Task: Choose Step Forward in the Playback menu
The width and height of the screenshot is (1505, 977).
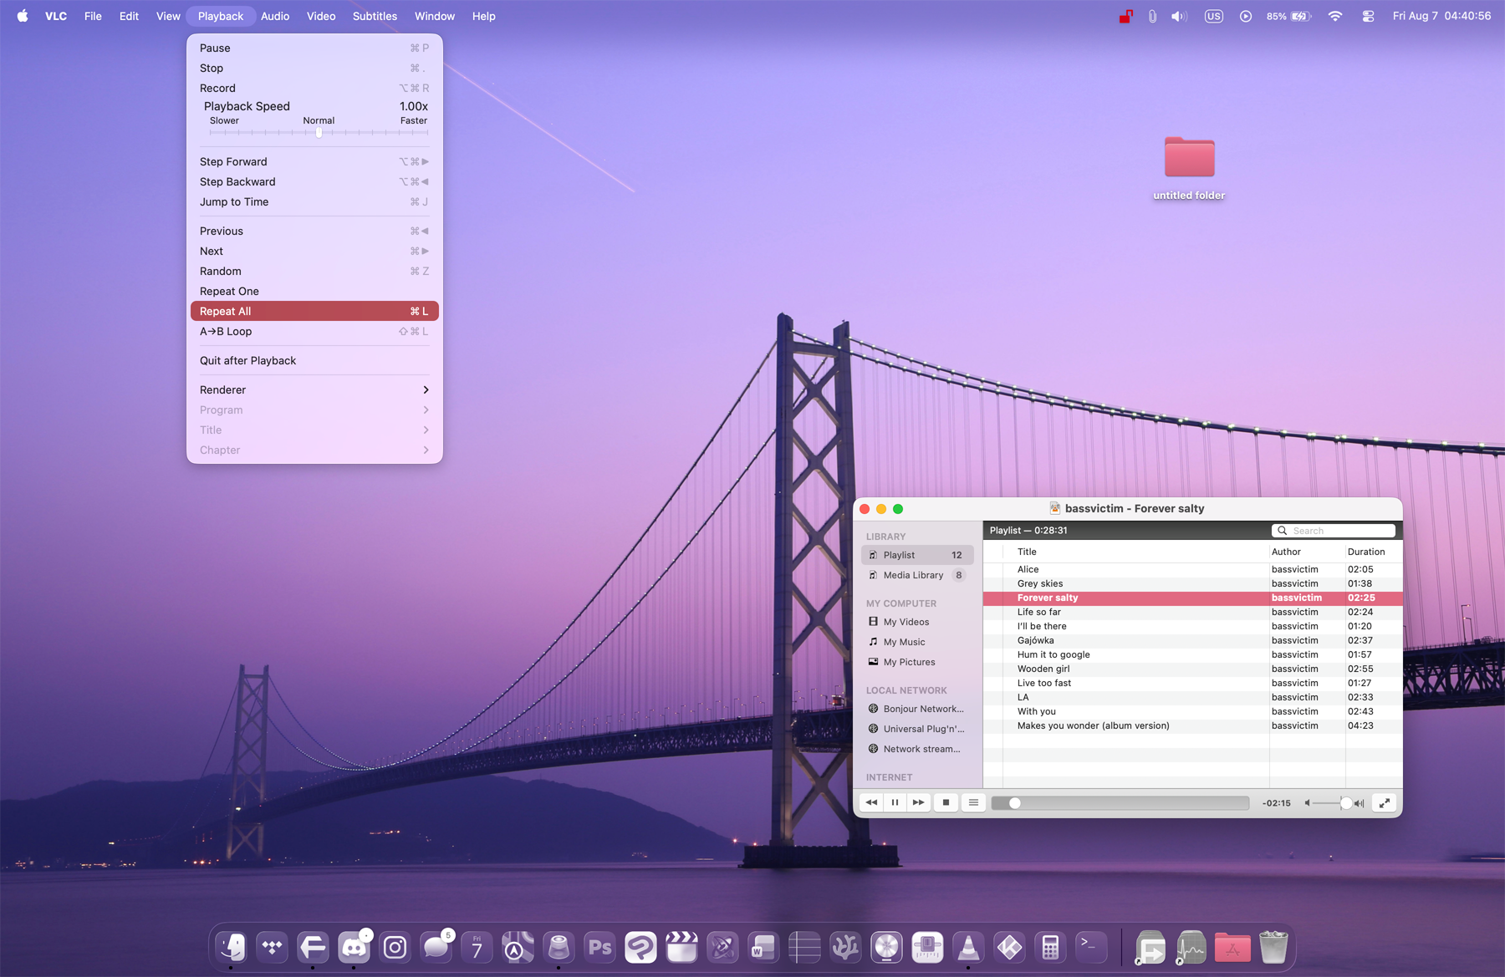Action: pyautogui.click(x=314, y=161)
